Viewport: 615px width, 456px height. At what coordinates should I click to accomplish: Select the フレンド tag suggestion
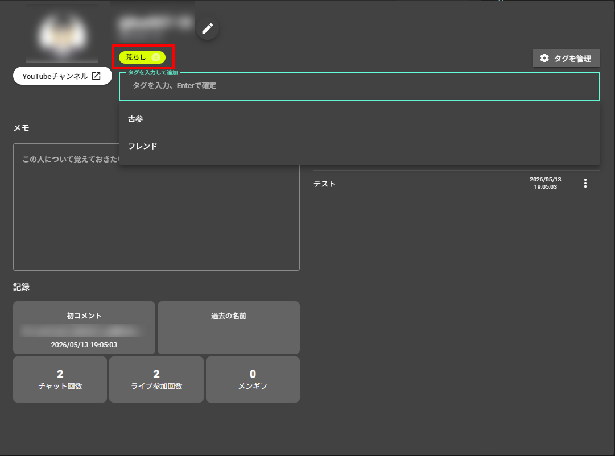[x=360, y=146]
